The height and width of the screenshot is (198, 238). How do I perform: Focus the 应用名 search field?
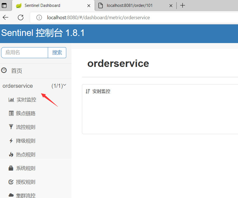[x=24, y=53]
